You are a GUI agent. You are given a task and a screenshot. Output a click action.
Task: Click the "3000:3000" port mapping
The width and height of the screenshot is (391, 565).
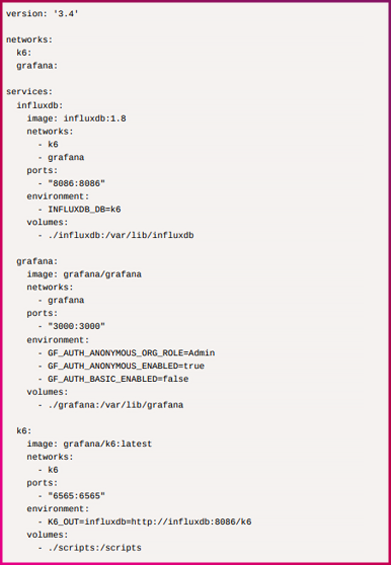(x=76, y=326)
